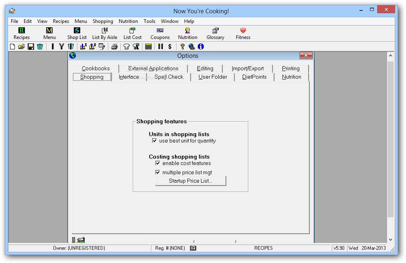
Task: Switch to the Cookbooks tab
Action: [x=96, y=68]
